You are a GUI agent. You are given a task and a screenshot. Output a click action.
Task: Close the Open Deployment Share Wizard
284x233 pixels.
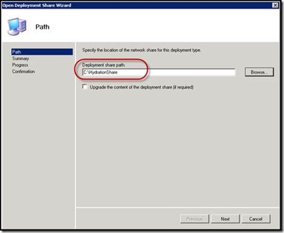click(275, 5)
